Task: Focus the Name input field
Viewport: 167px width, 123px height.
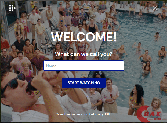Action: tap(84, 66)
